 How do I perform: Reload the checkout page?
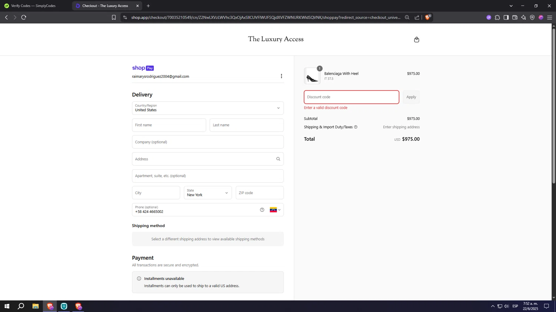[x=24, y=17]
